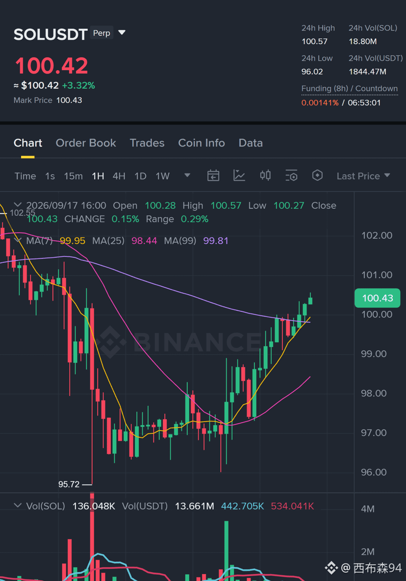Tap the Perp contract type badge
The height and width of the screenshot is (581, 406).
click(101, 33)
